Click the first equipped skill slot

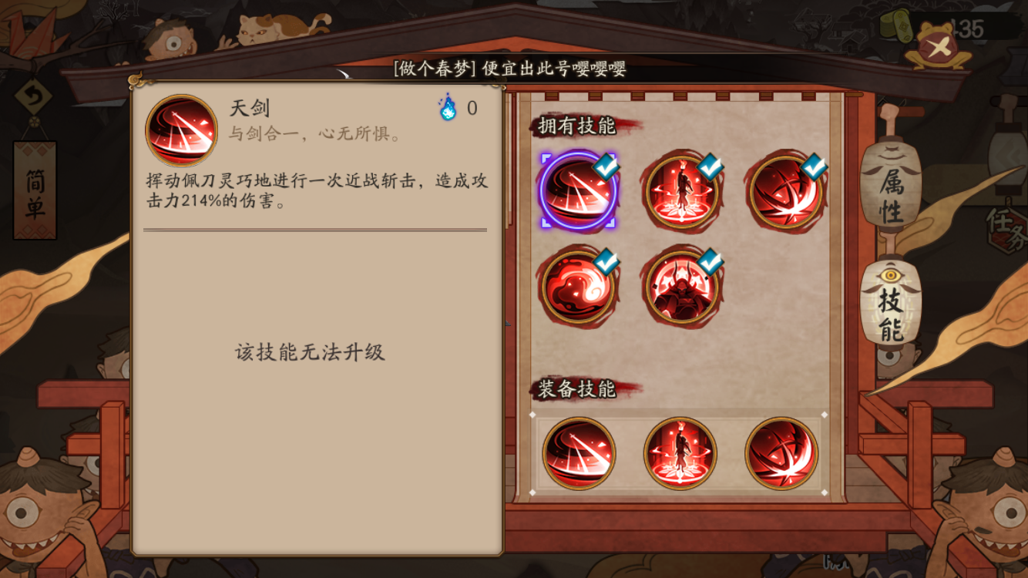click(579, 453)
